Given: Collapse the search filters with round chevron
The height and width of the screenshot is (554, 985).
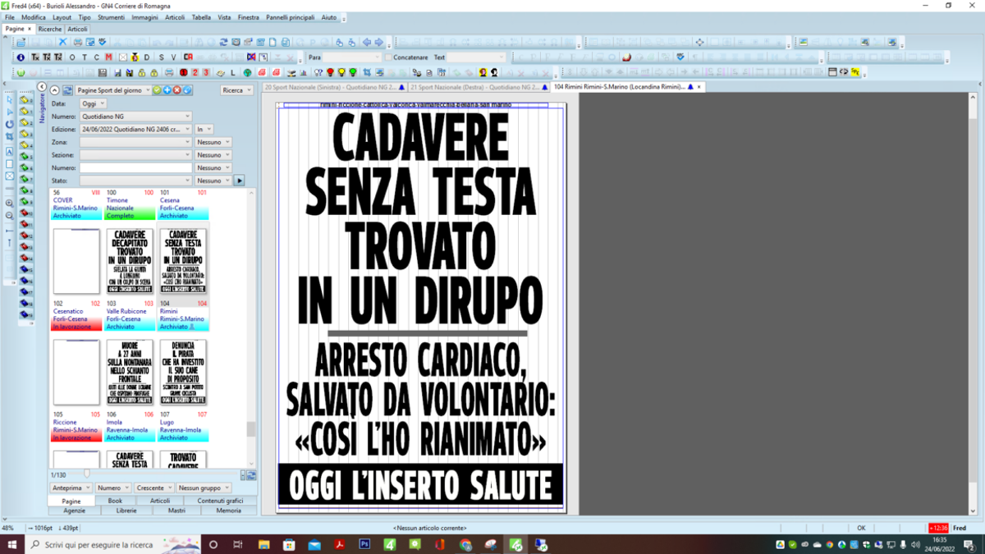Looking at the screenshot, I should point(54,90).
